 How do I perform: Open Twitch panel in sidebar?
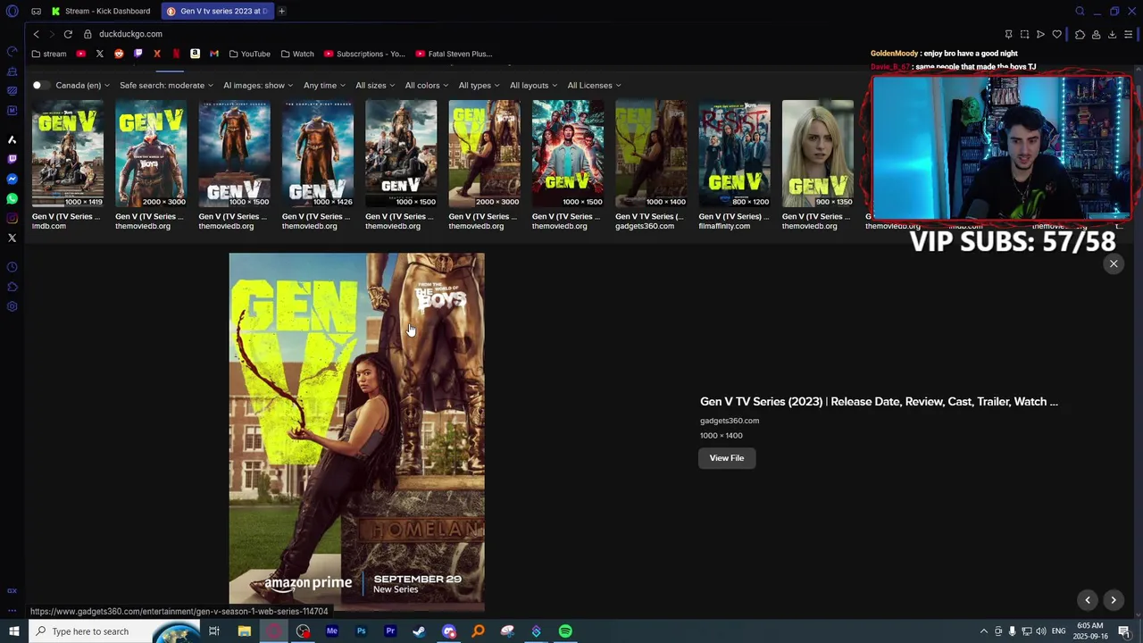coord(13,159)
